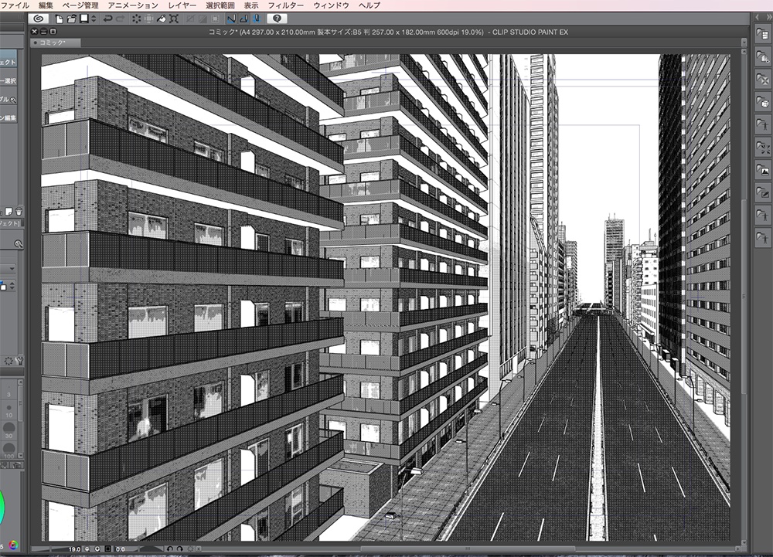Select the Fill tool icon in the toolbar
Image resolution: width=773 pixels, height=557 pixels.
161,18
